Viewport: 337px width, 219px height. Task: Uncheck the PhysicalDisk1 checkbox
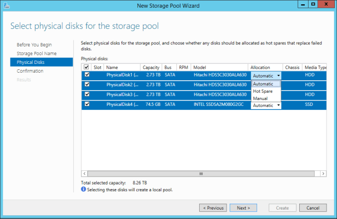86,75
